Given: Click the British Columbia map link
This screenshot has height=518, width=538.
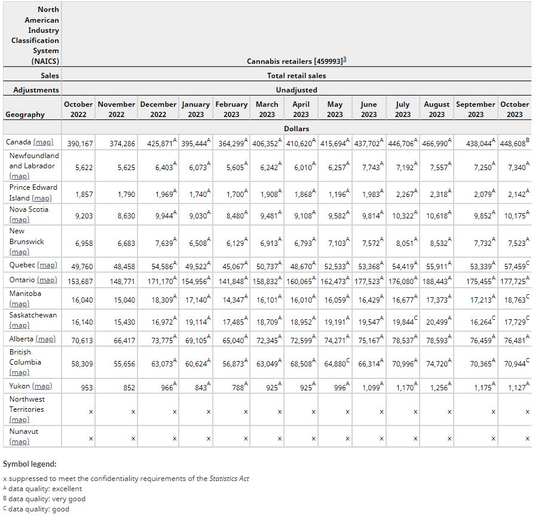Looking at the screenshot, I should [19, 372].
